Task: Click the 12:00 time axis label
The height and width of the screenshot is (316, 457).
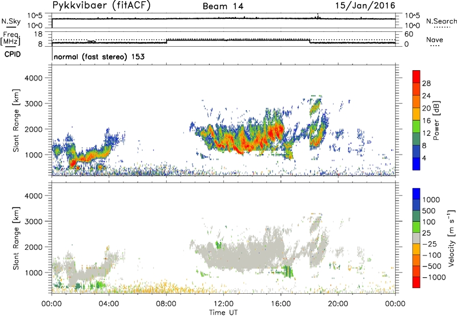Action: pyautogui.click(x=223, y=304)
